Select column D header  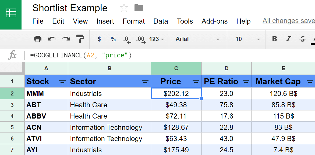[x=226, y=68]
